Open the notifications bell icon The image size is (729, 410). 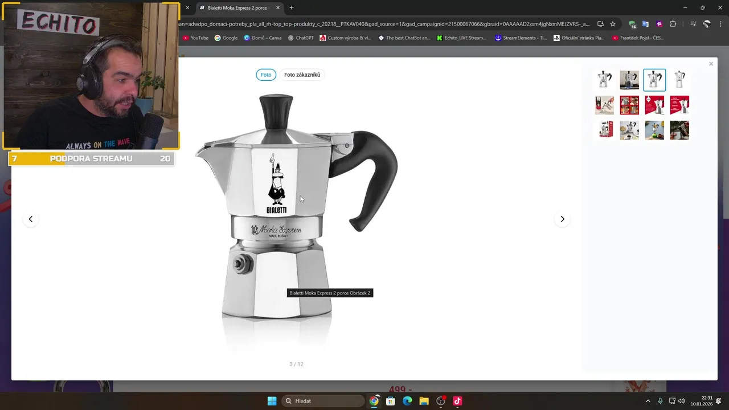pos(719,401)
